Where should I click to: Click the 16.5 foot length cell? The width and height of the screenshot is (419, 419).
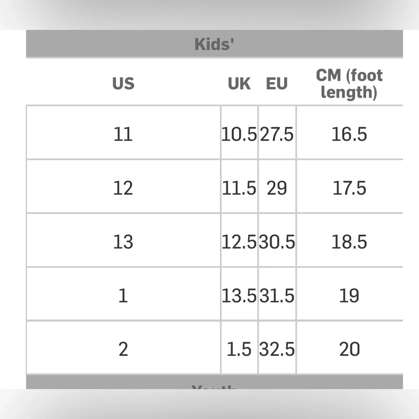[349, 134]
